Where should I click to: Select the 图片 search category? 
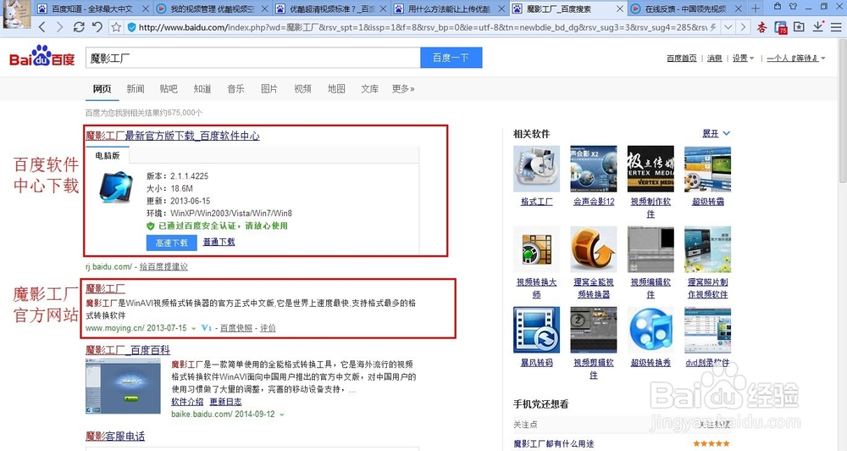[269, 89]
